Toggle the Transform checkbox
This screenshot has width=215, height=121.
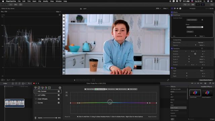point(172,48)
